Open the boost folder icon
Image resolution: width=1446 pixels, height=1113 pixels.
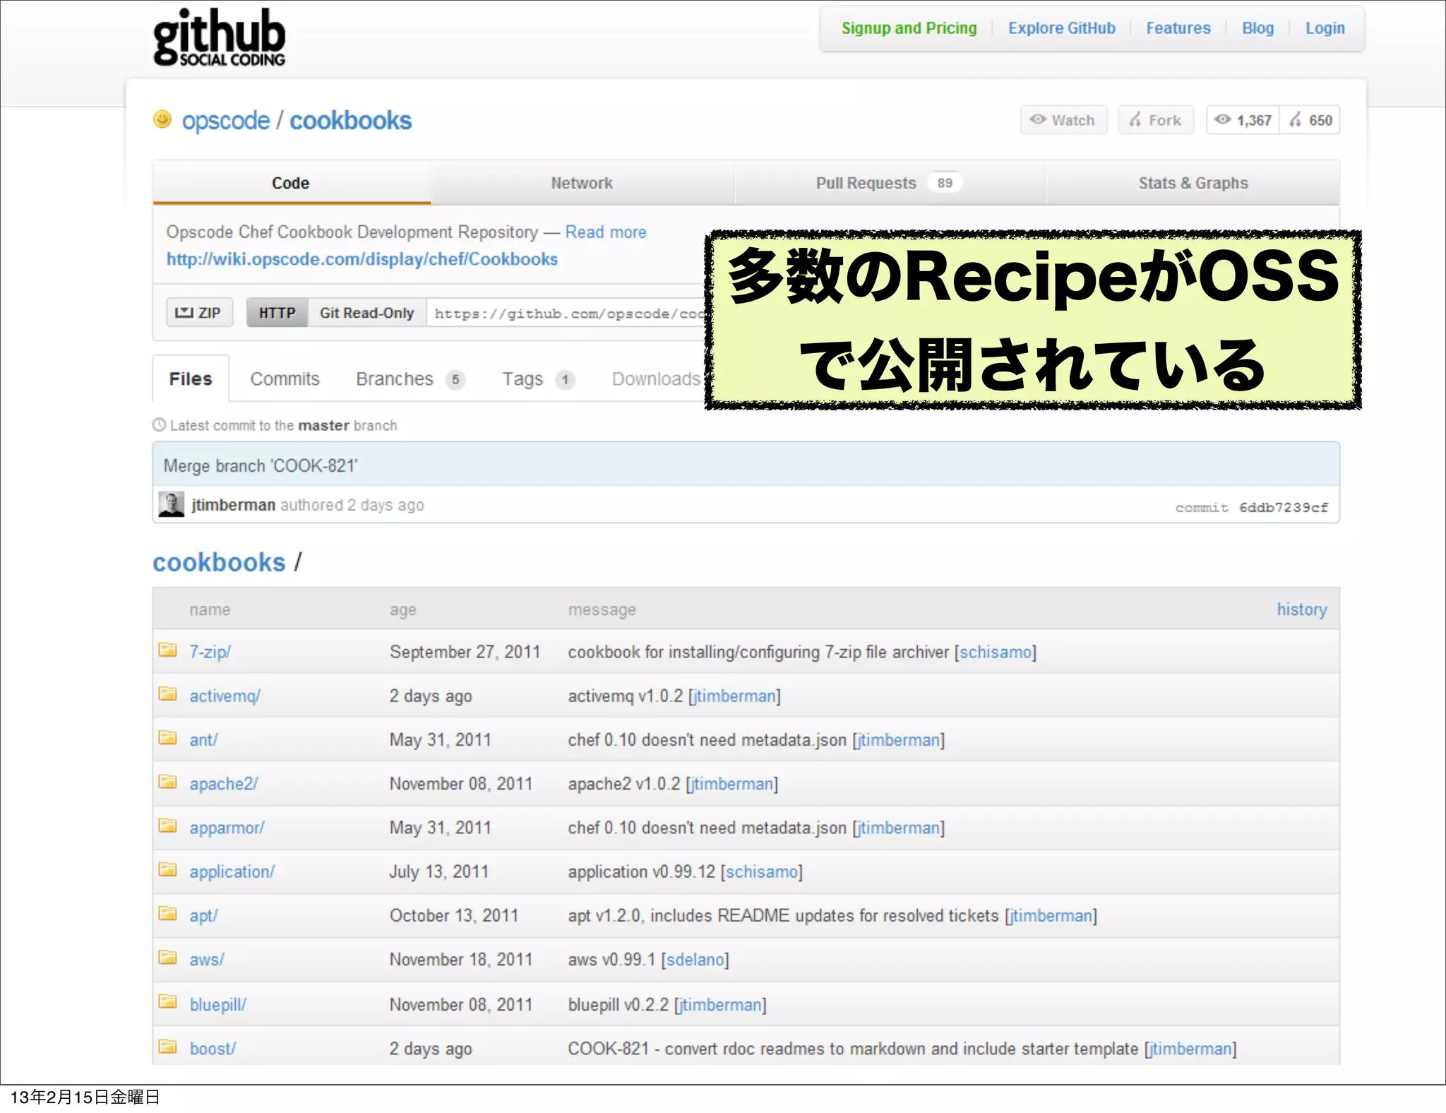[x=167, y=1047]
